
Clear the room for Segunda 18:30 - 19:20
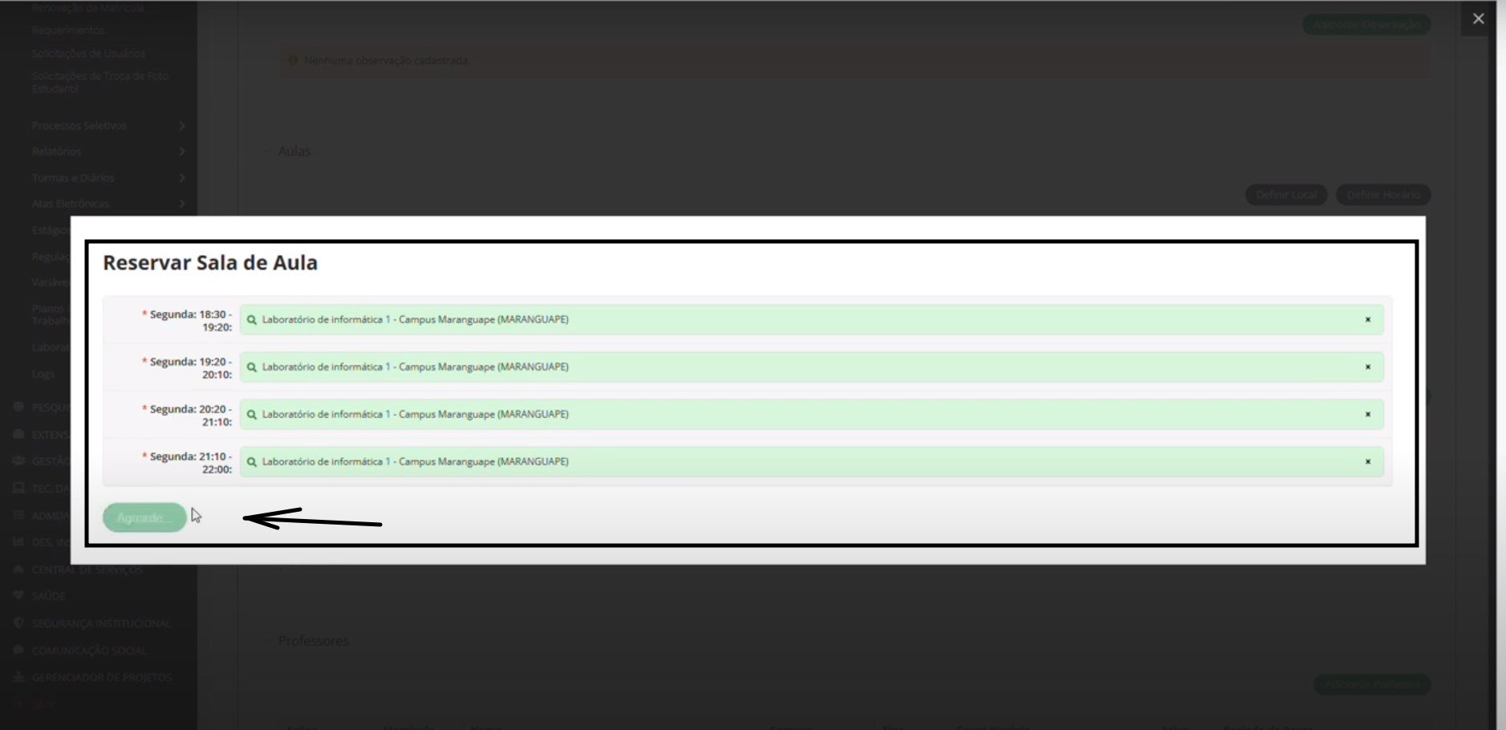1368,320
